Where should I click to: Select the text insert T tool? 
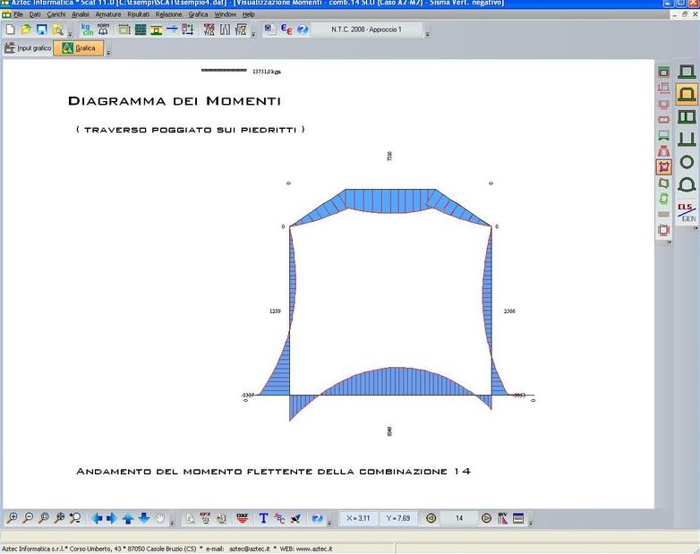264,518
